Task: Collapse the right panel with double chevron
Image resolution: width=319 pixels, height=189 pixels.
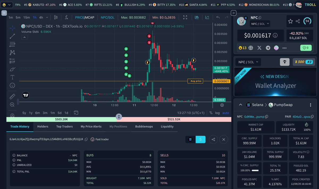Action: pyautogui.click(x=233, y=13)
